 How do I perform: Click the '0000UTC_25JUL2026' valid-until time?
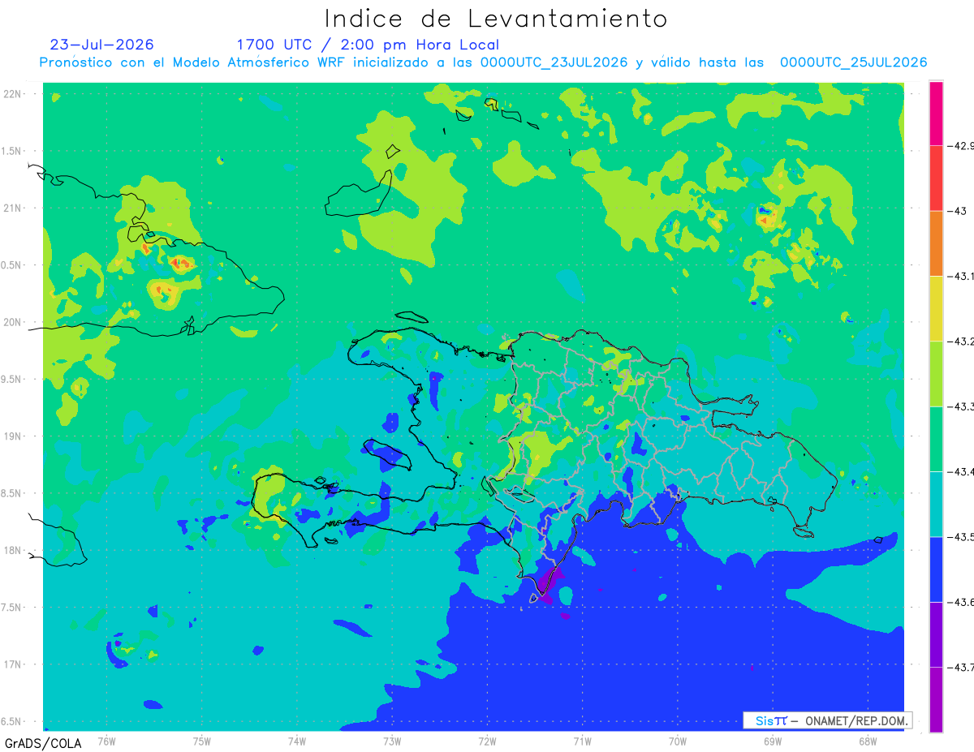[x=854, y=62]
